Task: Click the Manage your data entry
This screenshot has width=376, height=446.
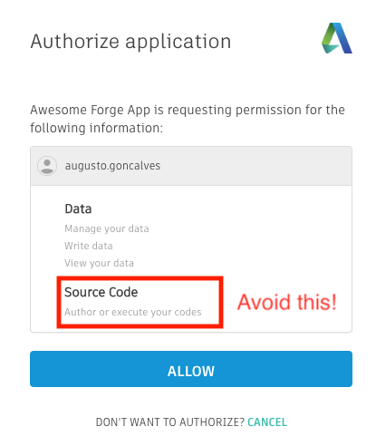Action: (107, 228)
